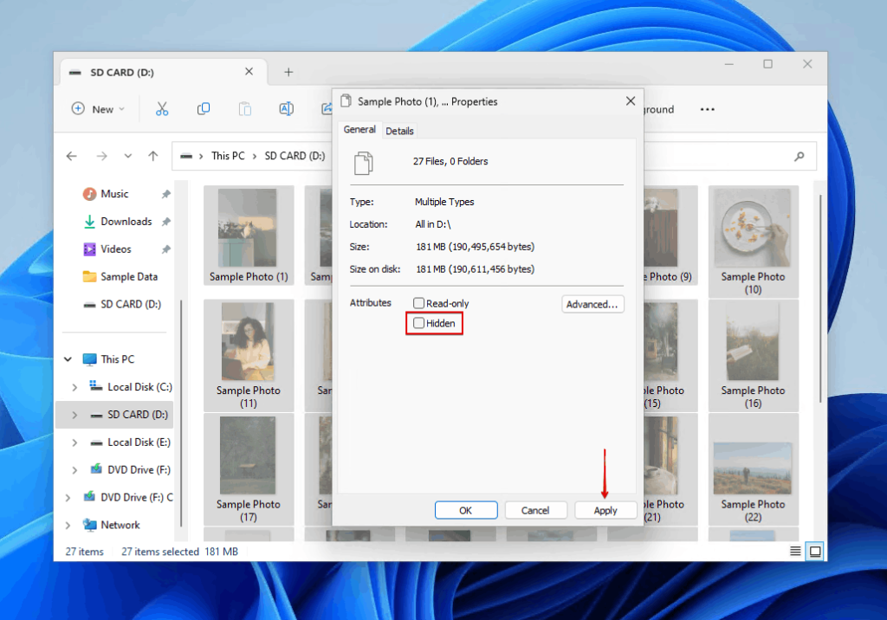The height and width of the screenshot is (620, 887).
Task: Click the back navigation arrow
Action: [72, 156]
